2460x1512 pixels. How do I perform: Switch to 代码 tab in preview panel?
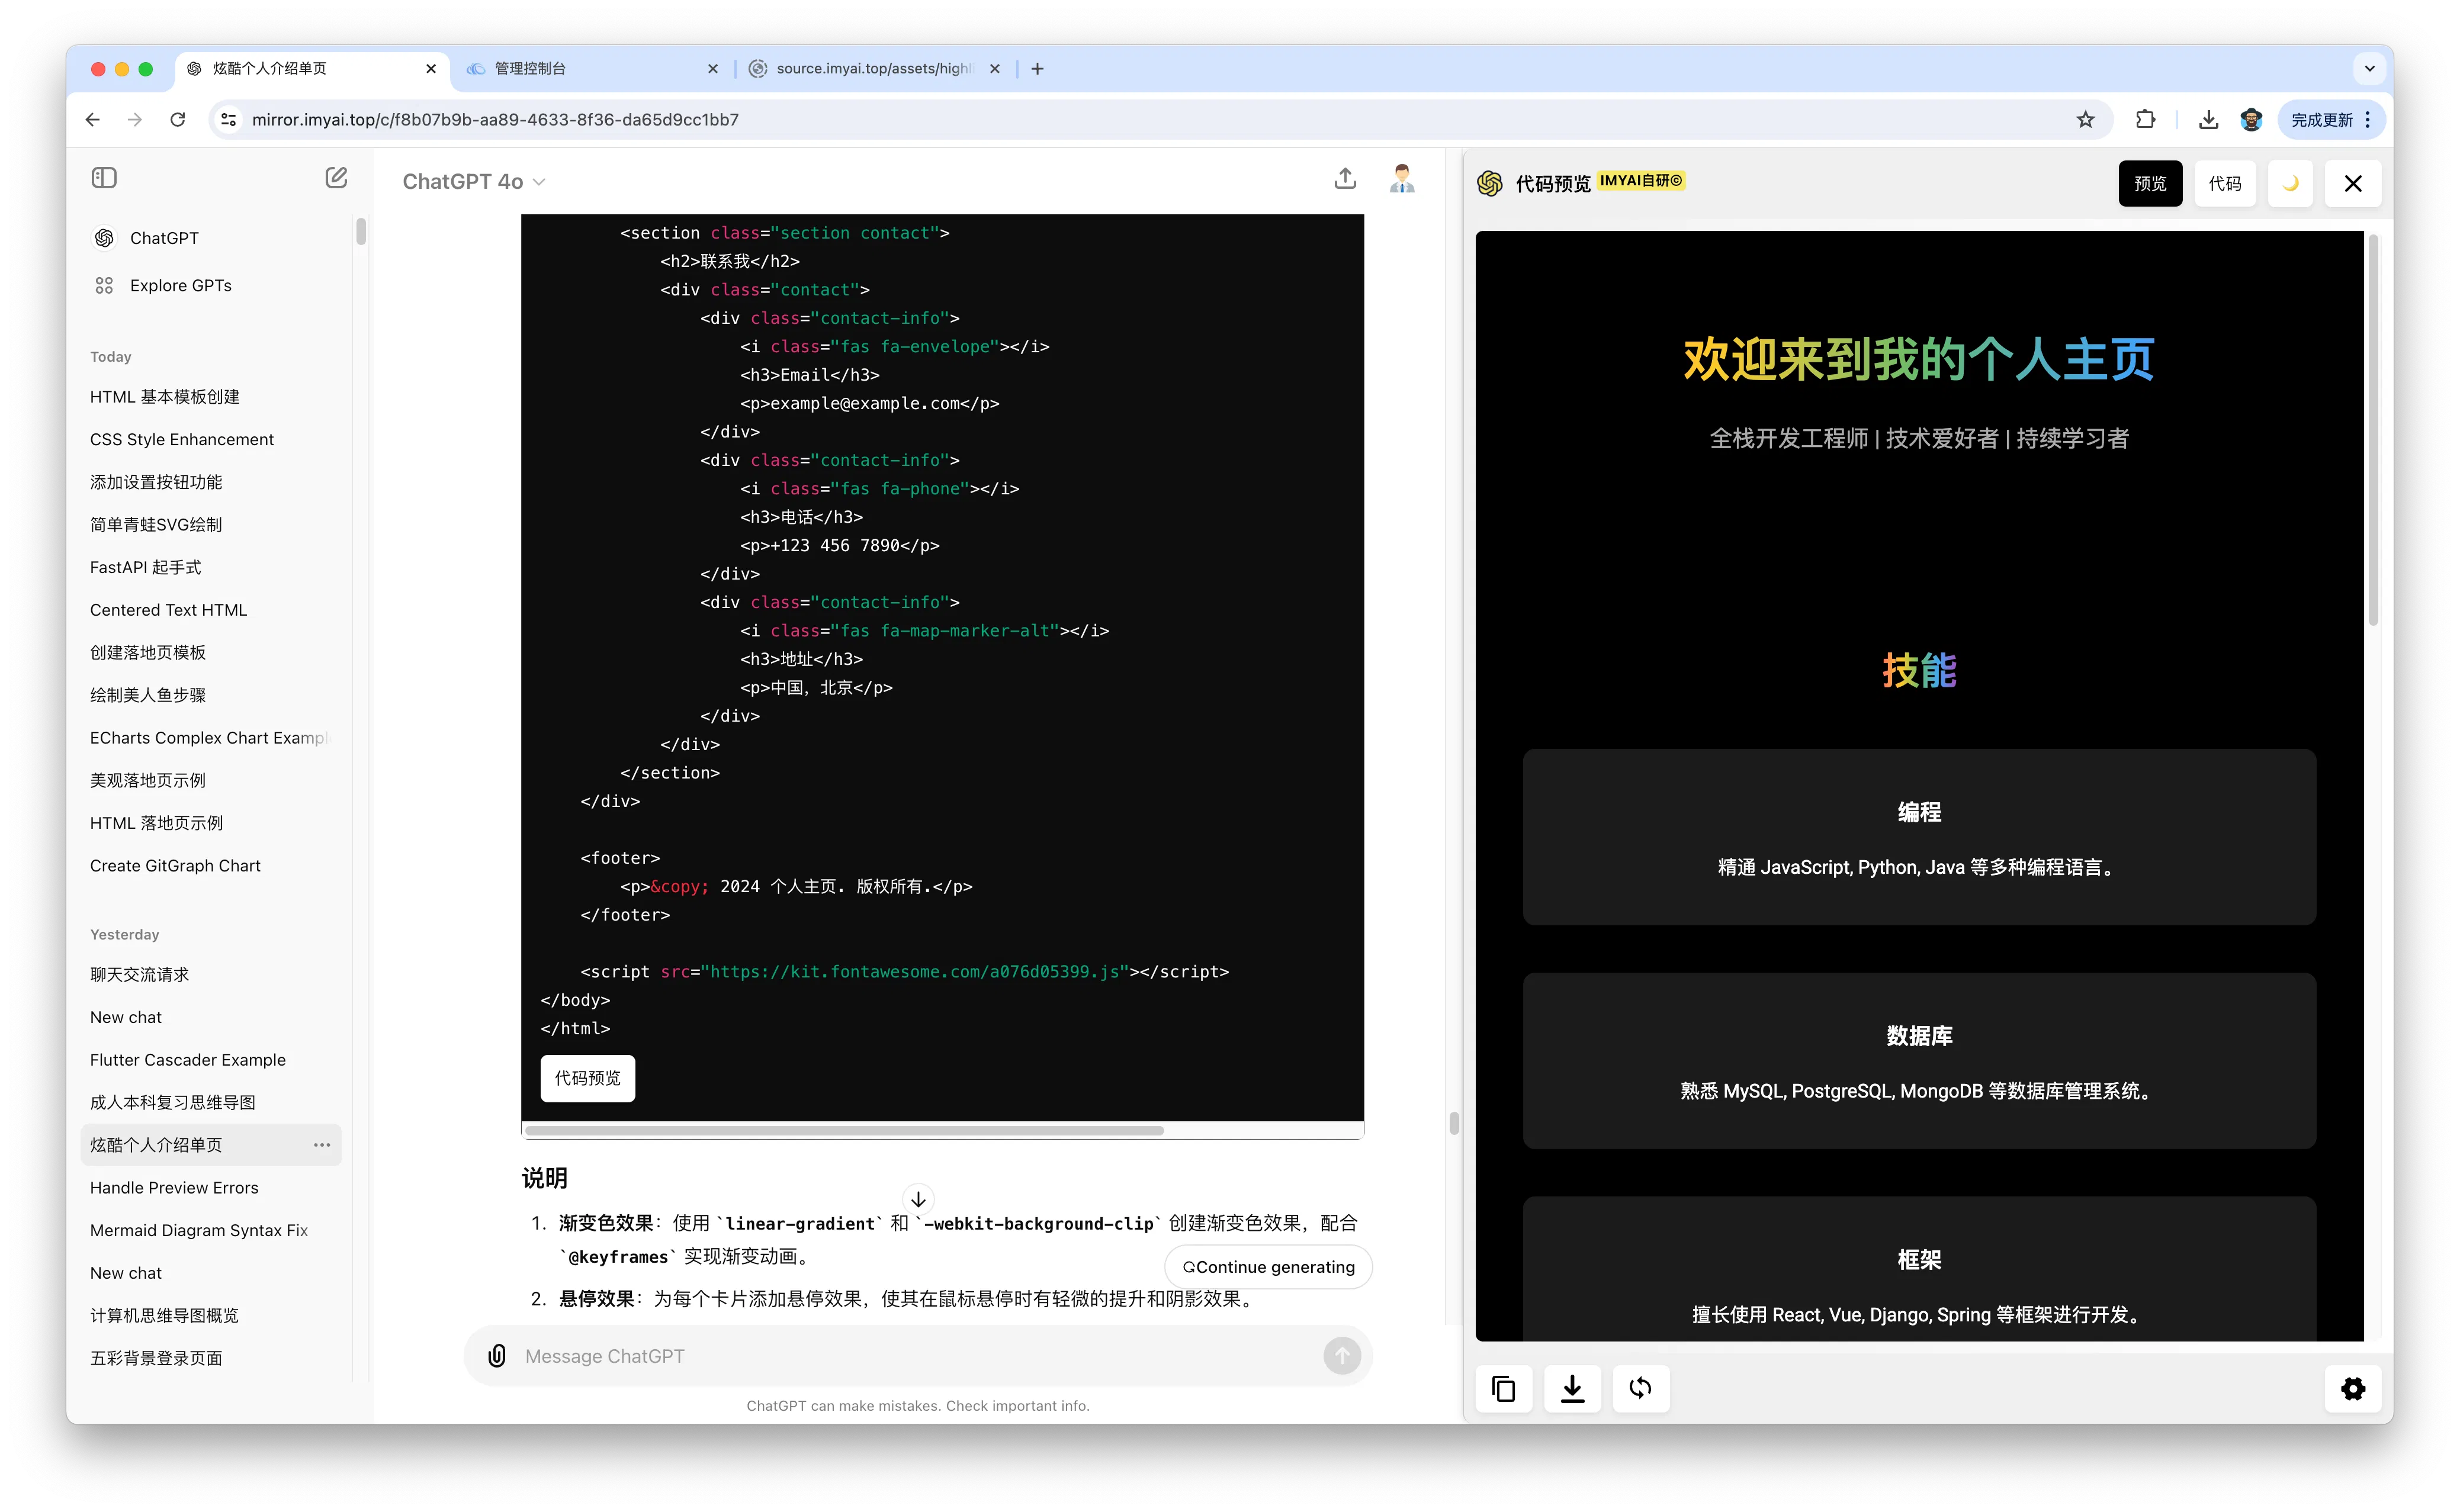[x=2224, y=183]
